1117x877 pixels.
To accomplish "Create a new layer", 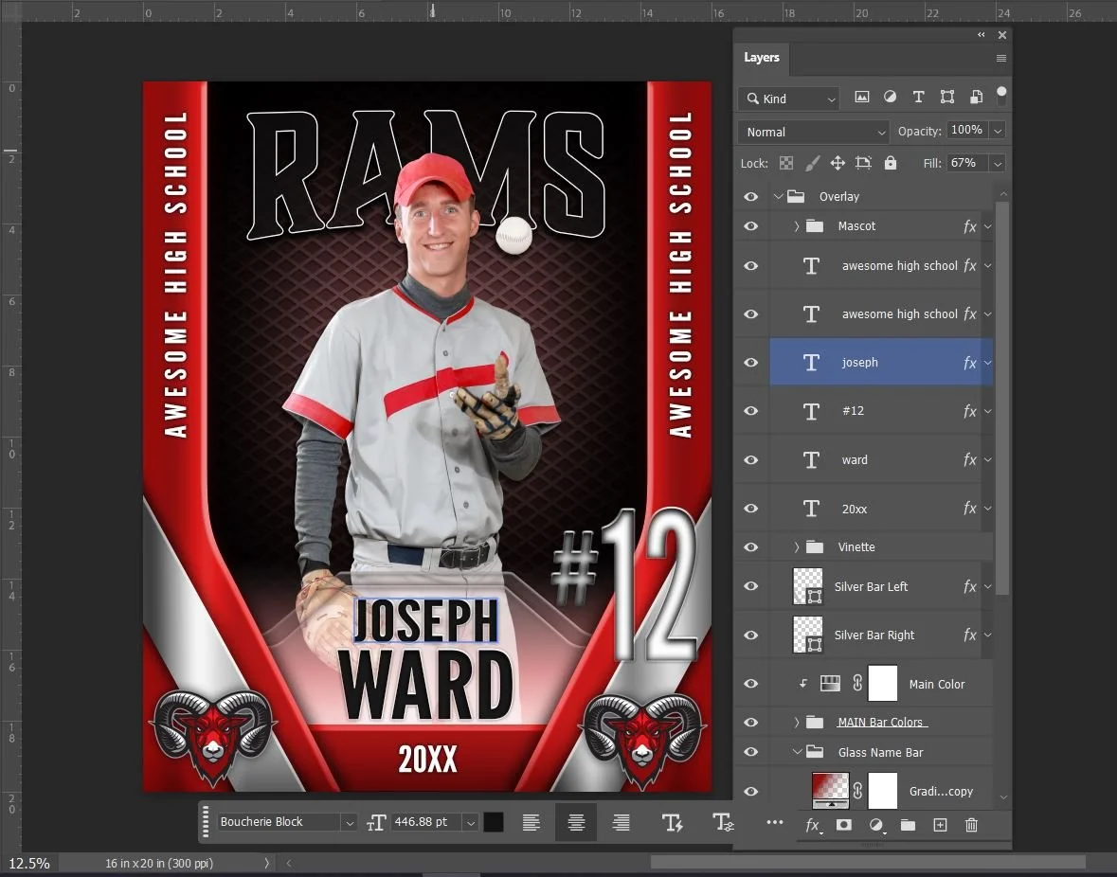I will click(941, 825).
